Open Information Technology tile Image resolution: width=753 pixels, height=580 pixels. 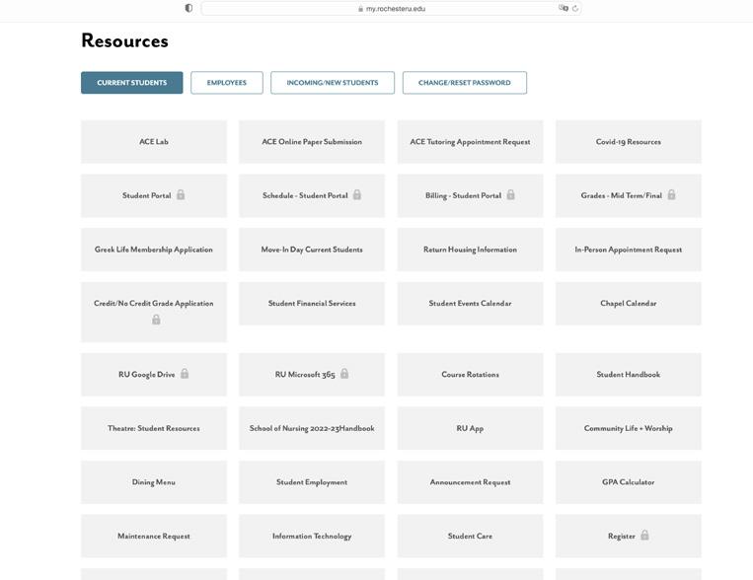point(312,536)
